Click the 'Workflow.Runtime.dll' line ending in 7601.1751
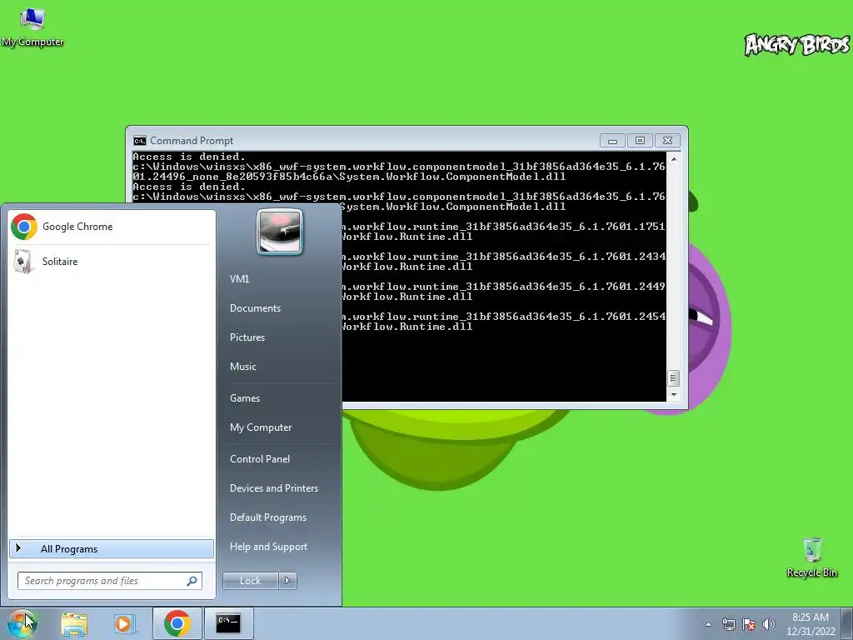The image size is (853, 640). point(407,236)
